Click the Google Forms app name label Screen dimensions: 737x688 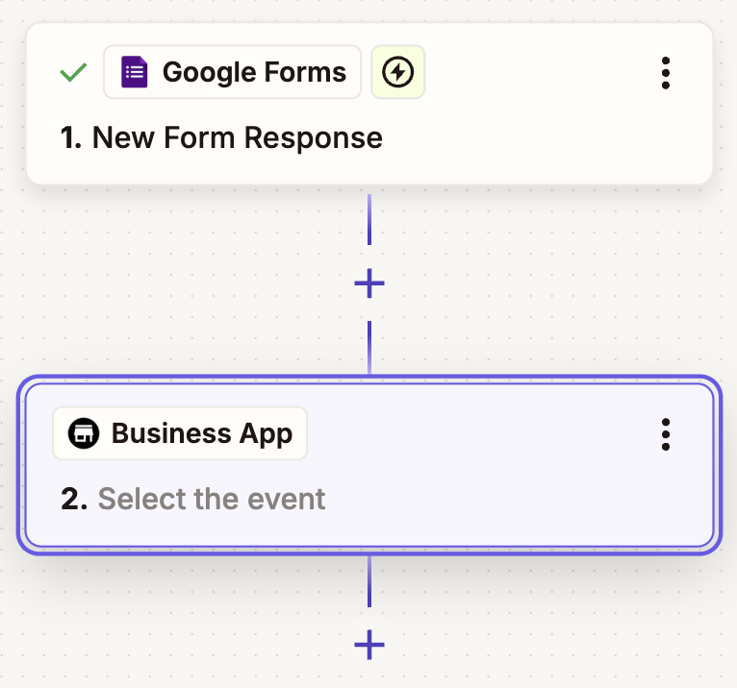[x=254, y=72]
